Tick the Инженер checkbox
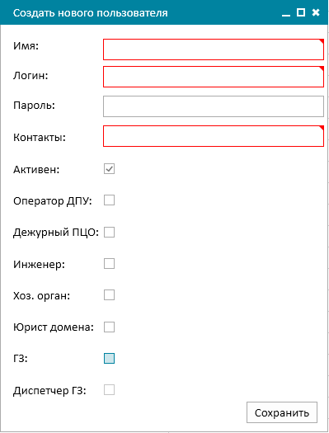 coord(110,264)
